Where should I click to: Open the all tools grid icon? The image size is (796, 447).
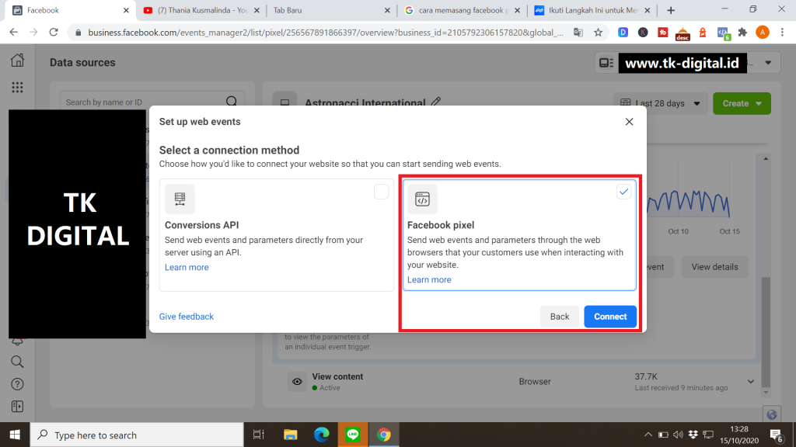pyautogui.click(x=17, y=88)
